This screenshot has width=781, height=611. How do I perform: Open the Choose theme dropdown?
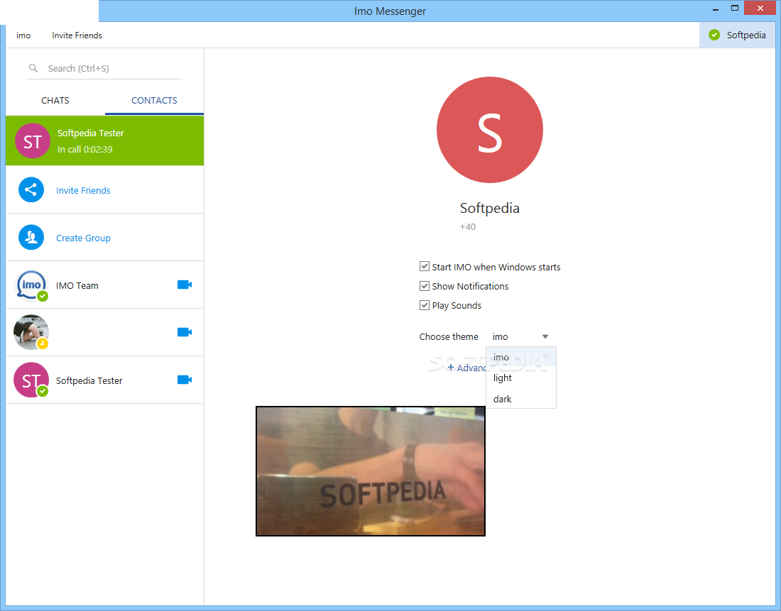(520, 336)
